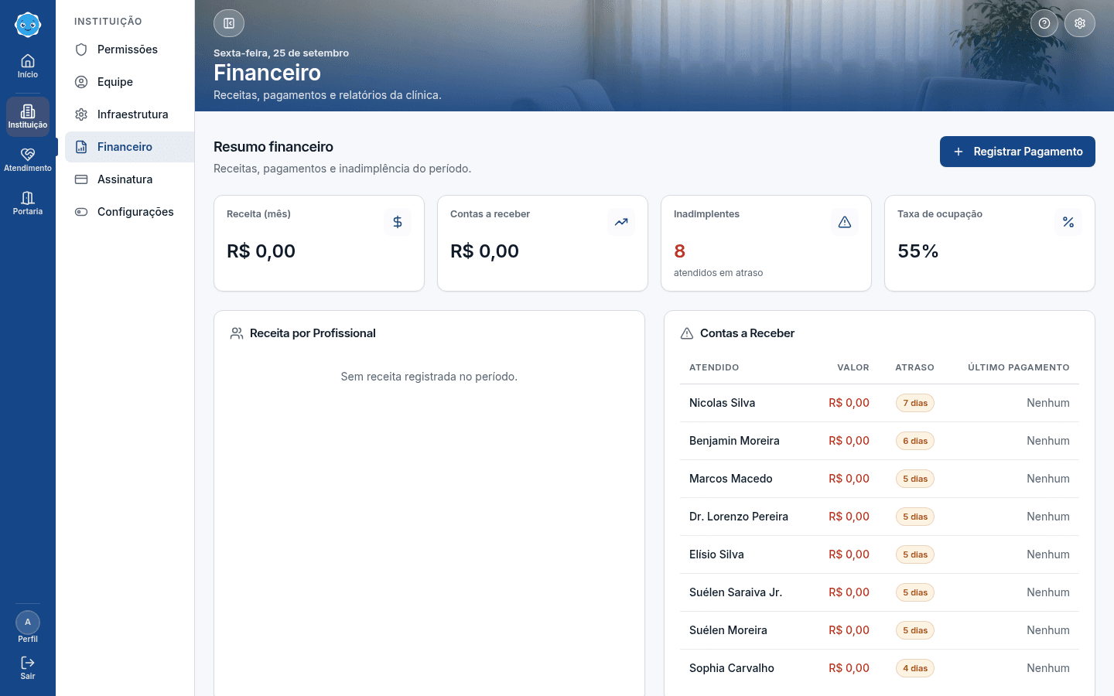Image resolution: width=1114 pixels, height=696 pixels.
Task: Click the Contas a receber summary card
Action: [542, 243]
